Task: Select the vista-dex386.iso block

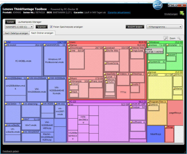Action: [83, 120]
